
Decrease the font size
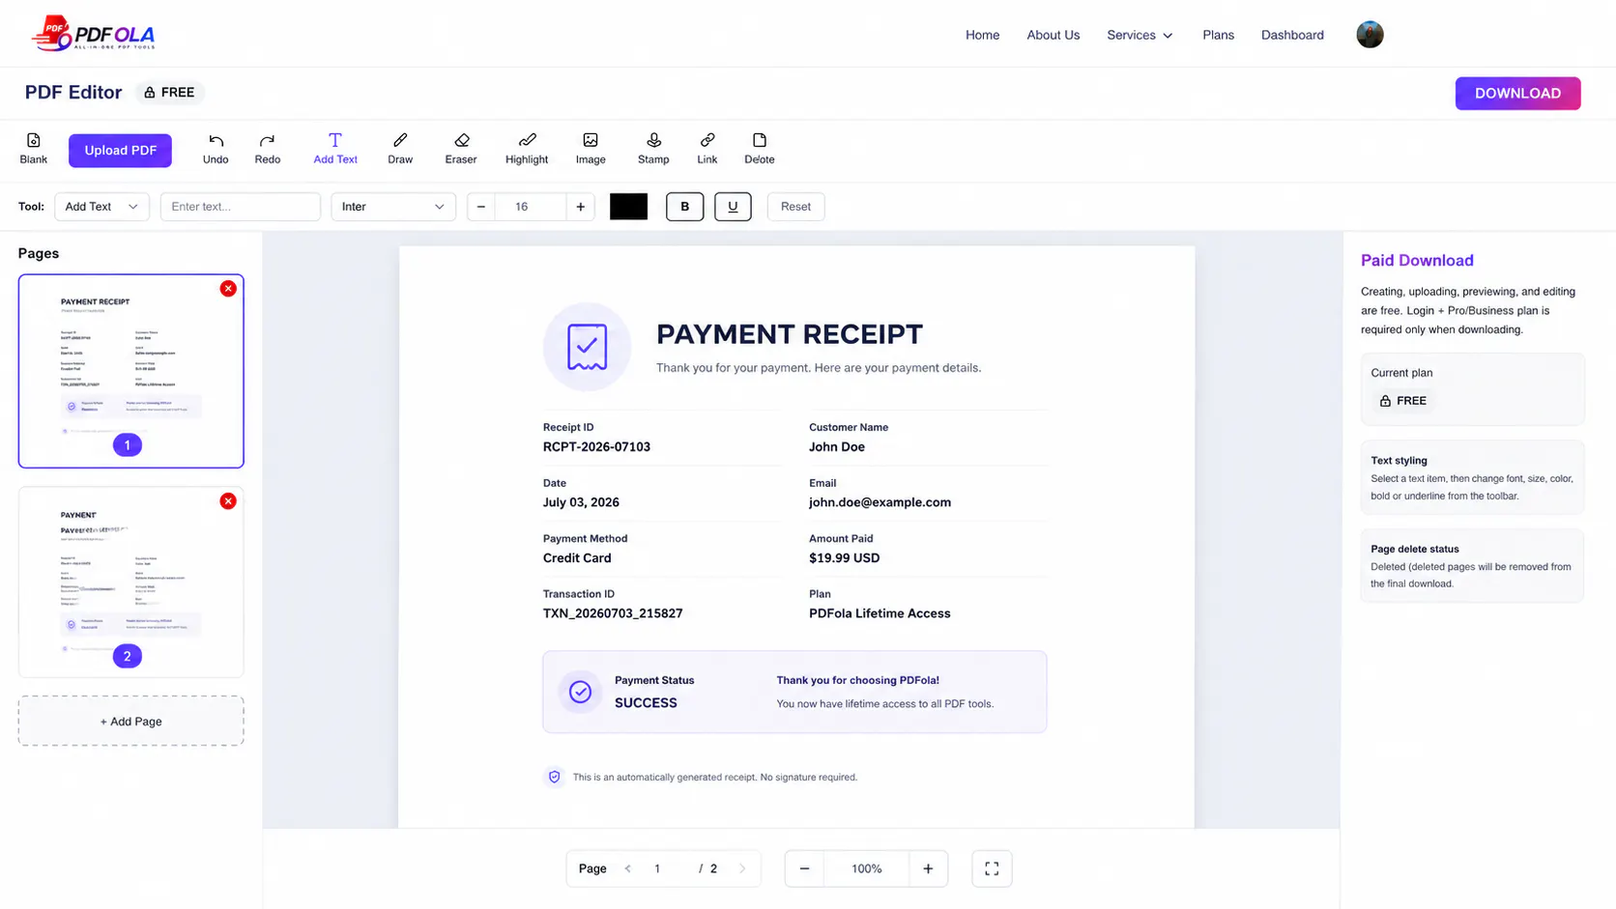(480, 207)
